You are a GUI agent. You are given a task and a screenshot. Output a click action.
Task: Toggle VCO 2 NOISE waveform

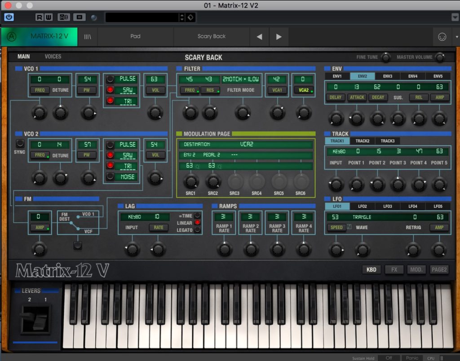pyautogui.click(x=110, y=176)
